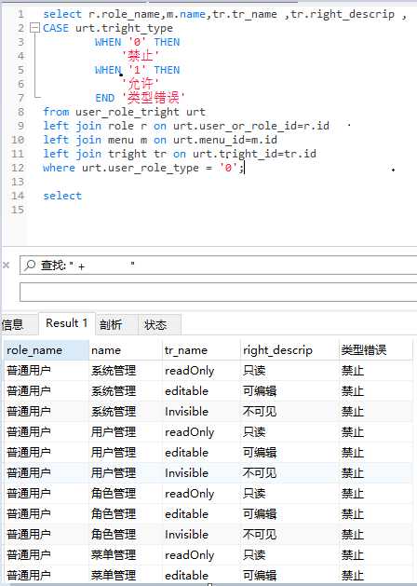Click the END keyword on line 7

105,98
